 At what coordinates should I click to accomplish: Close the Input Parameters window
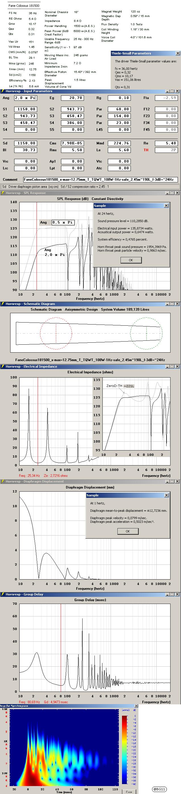(177, 91)
